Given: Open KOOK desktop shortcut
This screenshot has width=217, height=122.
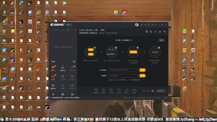Looking at the screenshot, I should (x=184, y=32).
